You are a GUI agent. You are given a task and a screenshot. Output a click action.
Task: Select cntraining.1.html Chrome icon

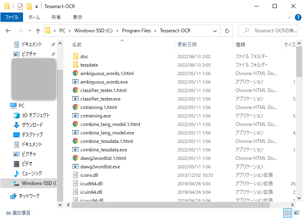tap(76, 107)
